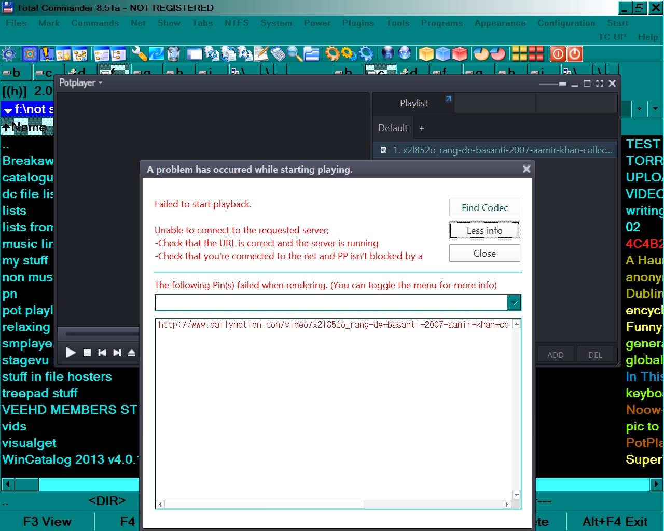
Task: Click the yellow double-gear toolbar icon
Action: coord(349,53)
